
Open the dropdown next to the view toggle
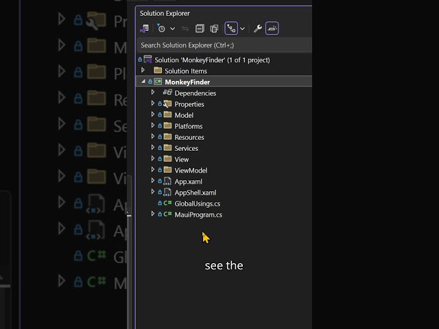click(x=242, y=29)
